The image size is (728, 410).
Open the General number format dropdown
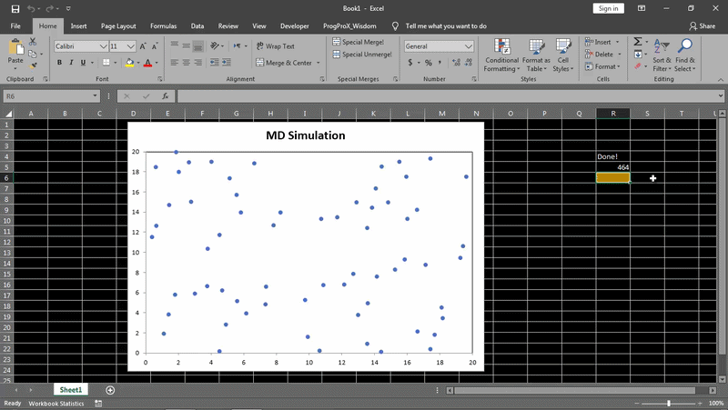pos(469,46)
